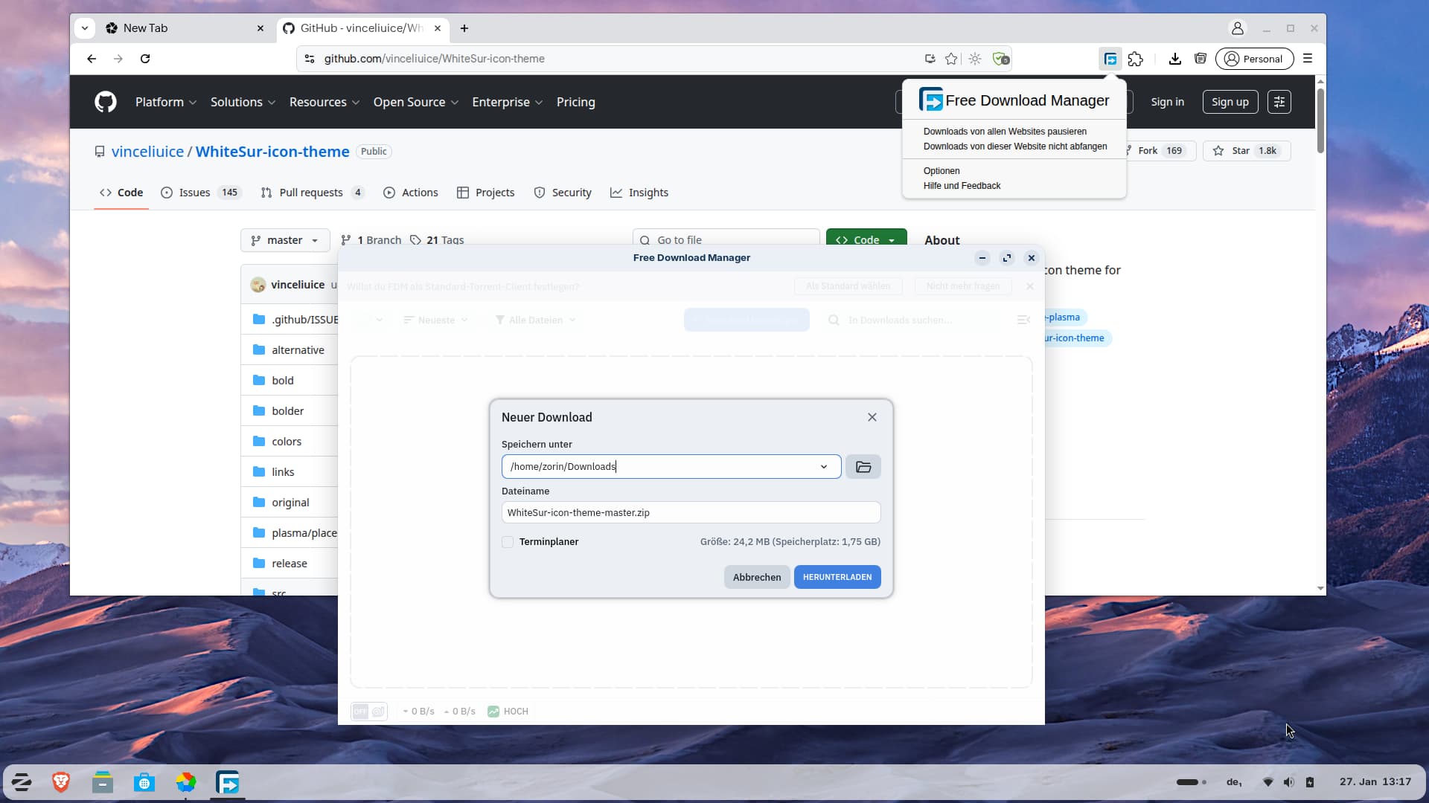
Task: Open Free Download Manager from taskbar
Action: pyautogui.click(x=228, y=782)
